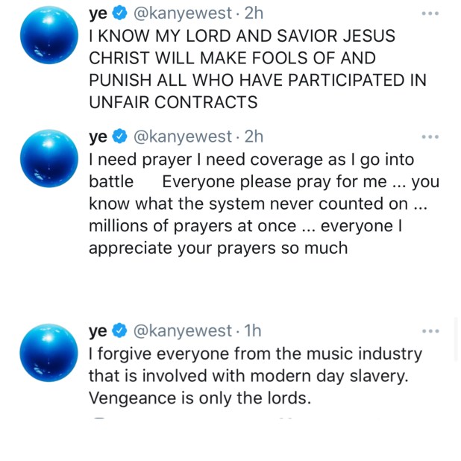Open the 2h timestamp on the 'I need prayer' tweet
Viewport: 461px width, 461px height.
click(254, 137)
